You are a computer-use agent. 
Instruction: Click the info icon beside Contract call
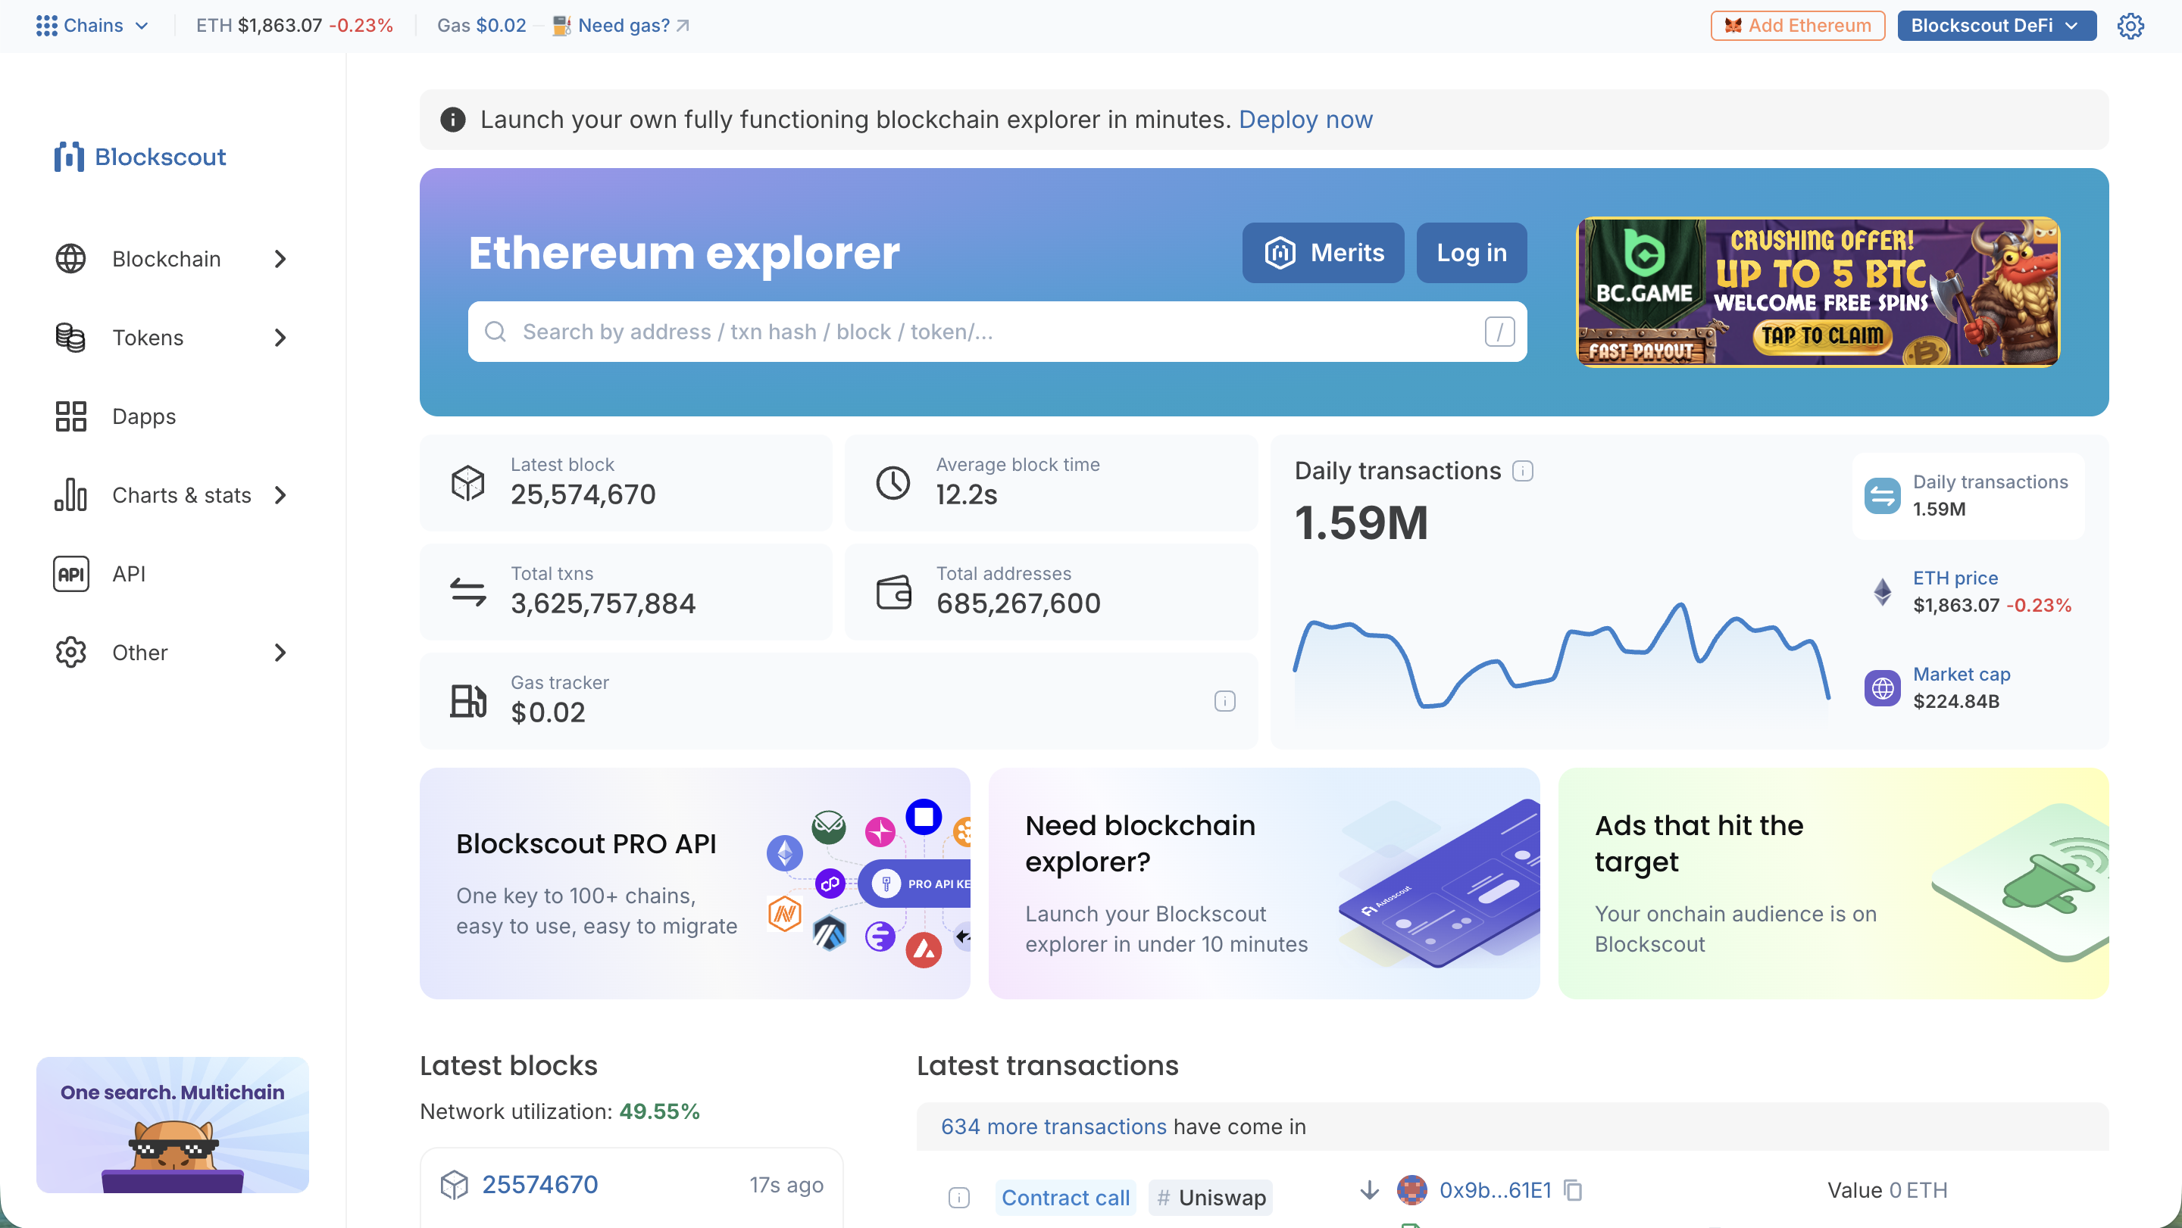pos(959,1198)
